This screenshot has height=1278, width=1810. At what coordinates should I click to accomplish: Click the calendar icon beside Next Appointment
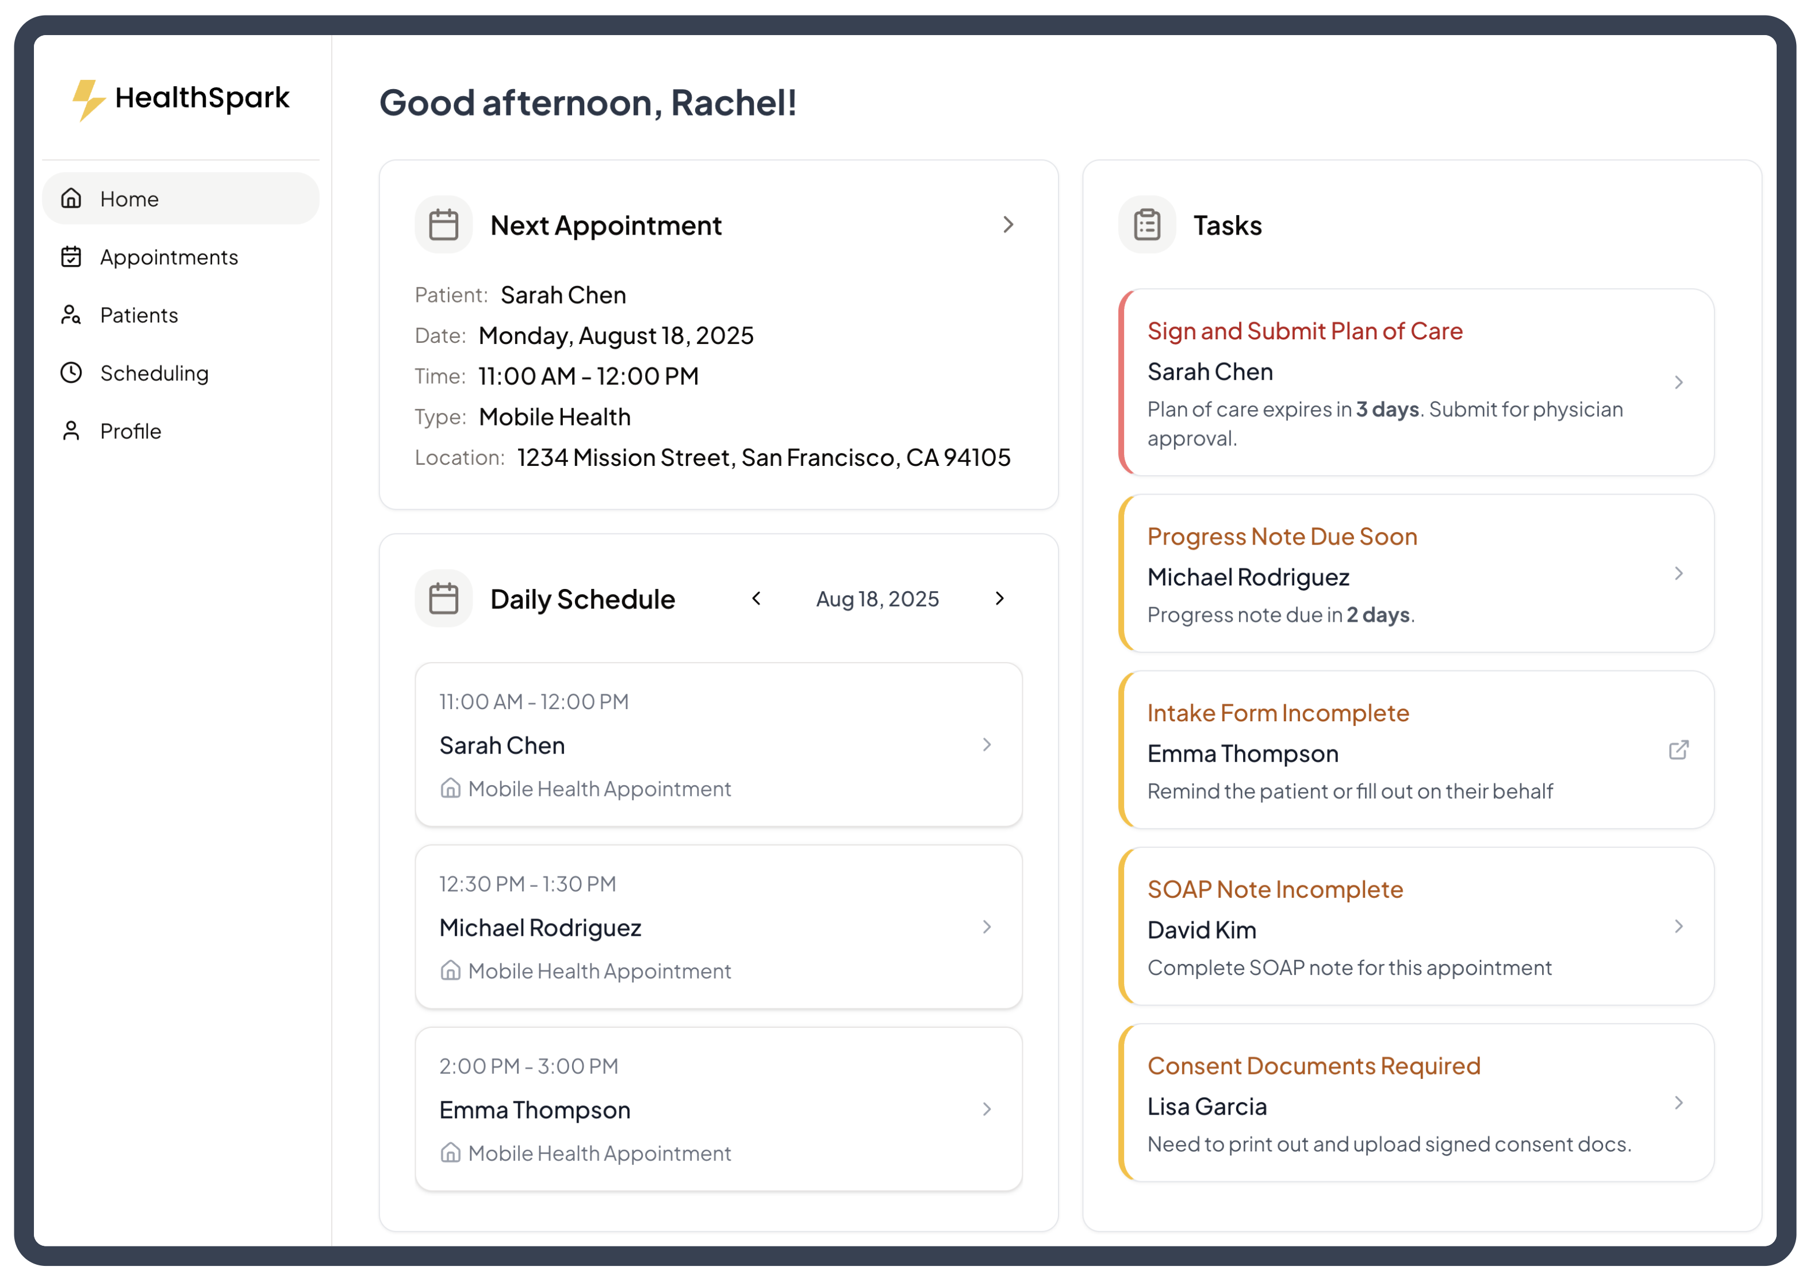click(x=443, y=225)
